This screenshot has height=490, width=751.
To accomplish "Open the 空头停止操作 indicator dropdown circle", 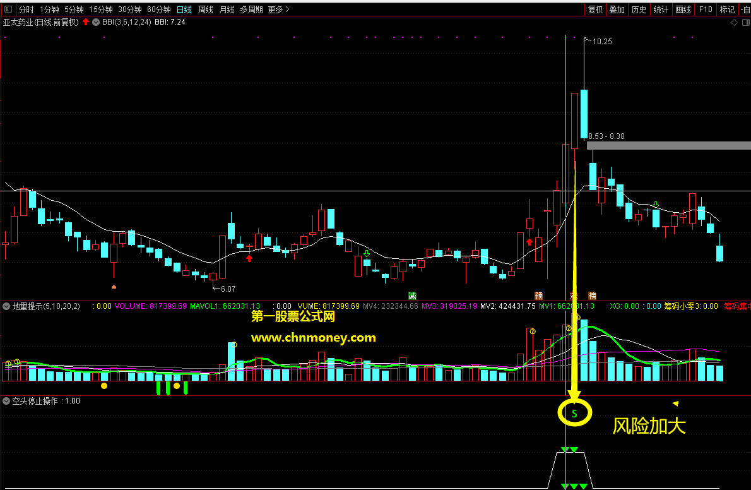I will click(7, 401).
